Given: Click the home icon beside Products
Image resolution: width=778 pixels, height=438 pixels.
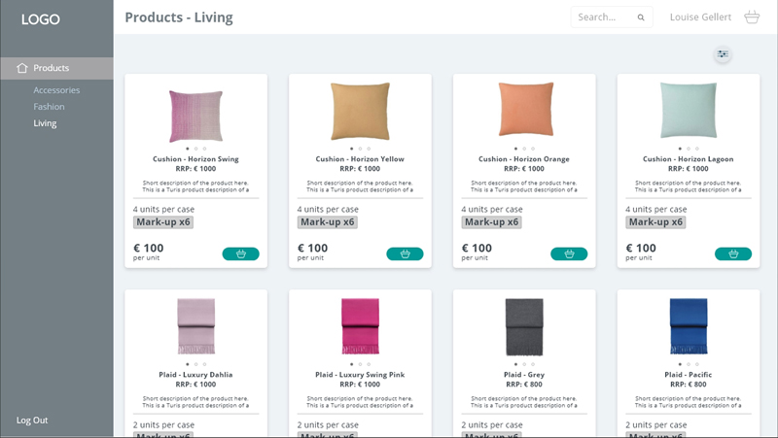Looking at the screenshot, I should tap(22, 68).
